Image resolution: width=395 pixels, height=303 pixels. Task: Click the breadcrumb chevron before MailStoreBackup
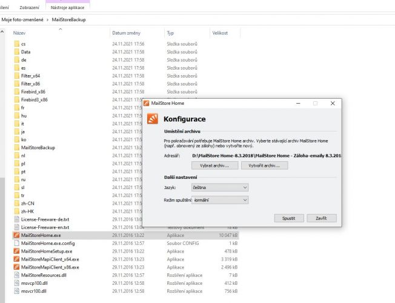[47, 19]
